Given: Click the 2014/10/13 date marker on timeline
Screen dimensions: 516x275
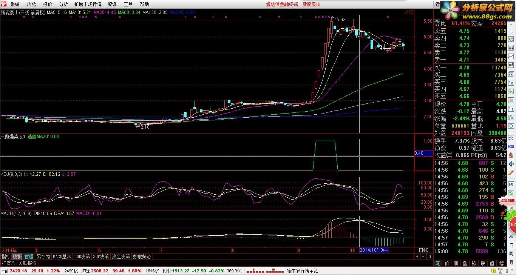Looking at the screenshot, I should click(x=374, y=250).
